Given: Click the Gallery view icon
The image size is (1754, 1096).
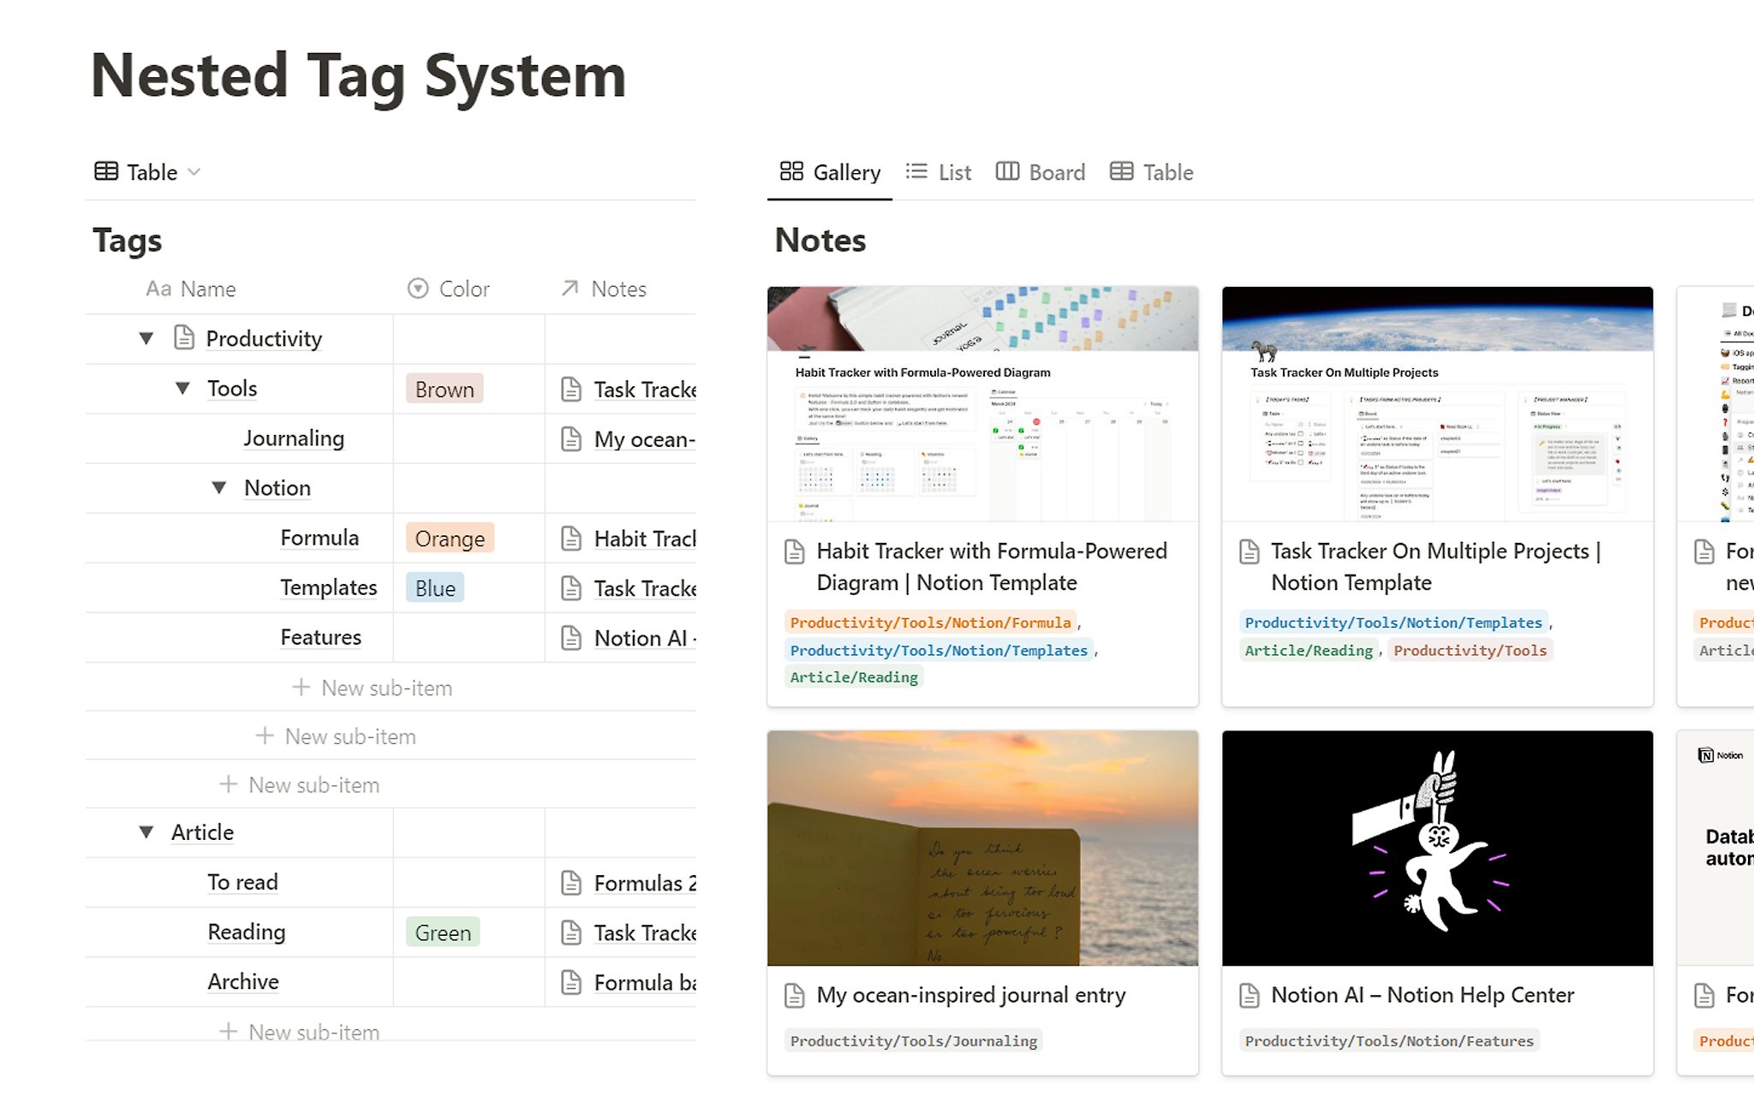Looking at the screenshot, I should (791, 172).
